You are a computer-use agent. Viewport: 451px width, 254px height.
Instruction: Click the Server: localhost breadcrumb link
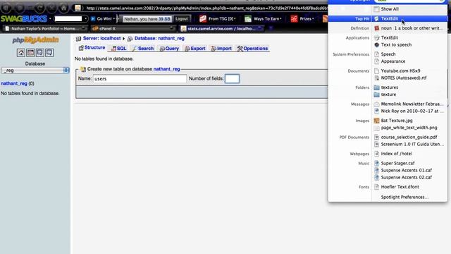101,38
